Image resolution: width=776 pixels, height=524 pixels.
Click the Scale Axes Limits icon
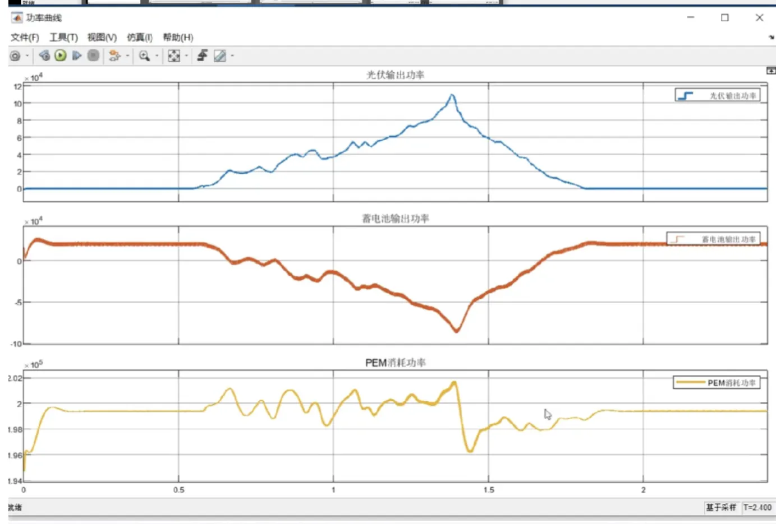174,55
